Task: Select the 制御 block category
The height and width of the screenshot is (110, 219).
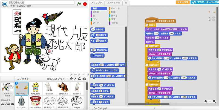Action: click(x=117, y=12)
